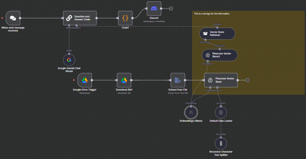306x159 pixels.
Task: Open the bottom Pinecone Vector Store node
Action: pos(221,80)
